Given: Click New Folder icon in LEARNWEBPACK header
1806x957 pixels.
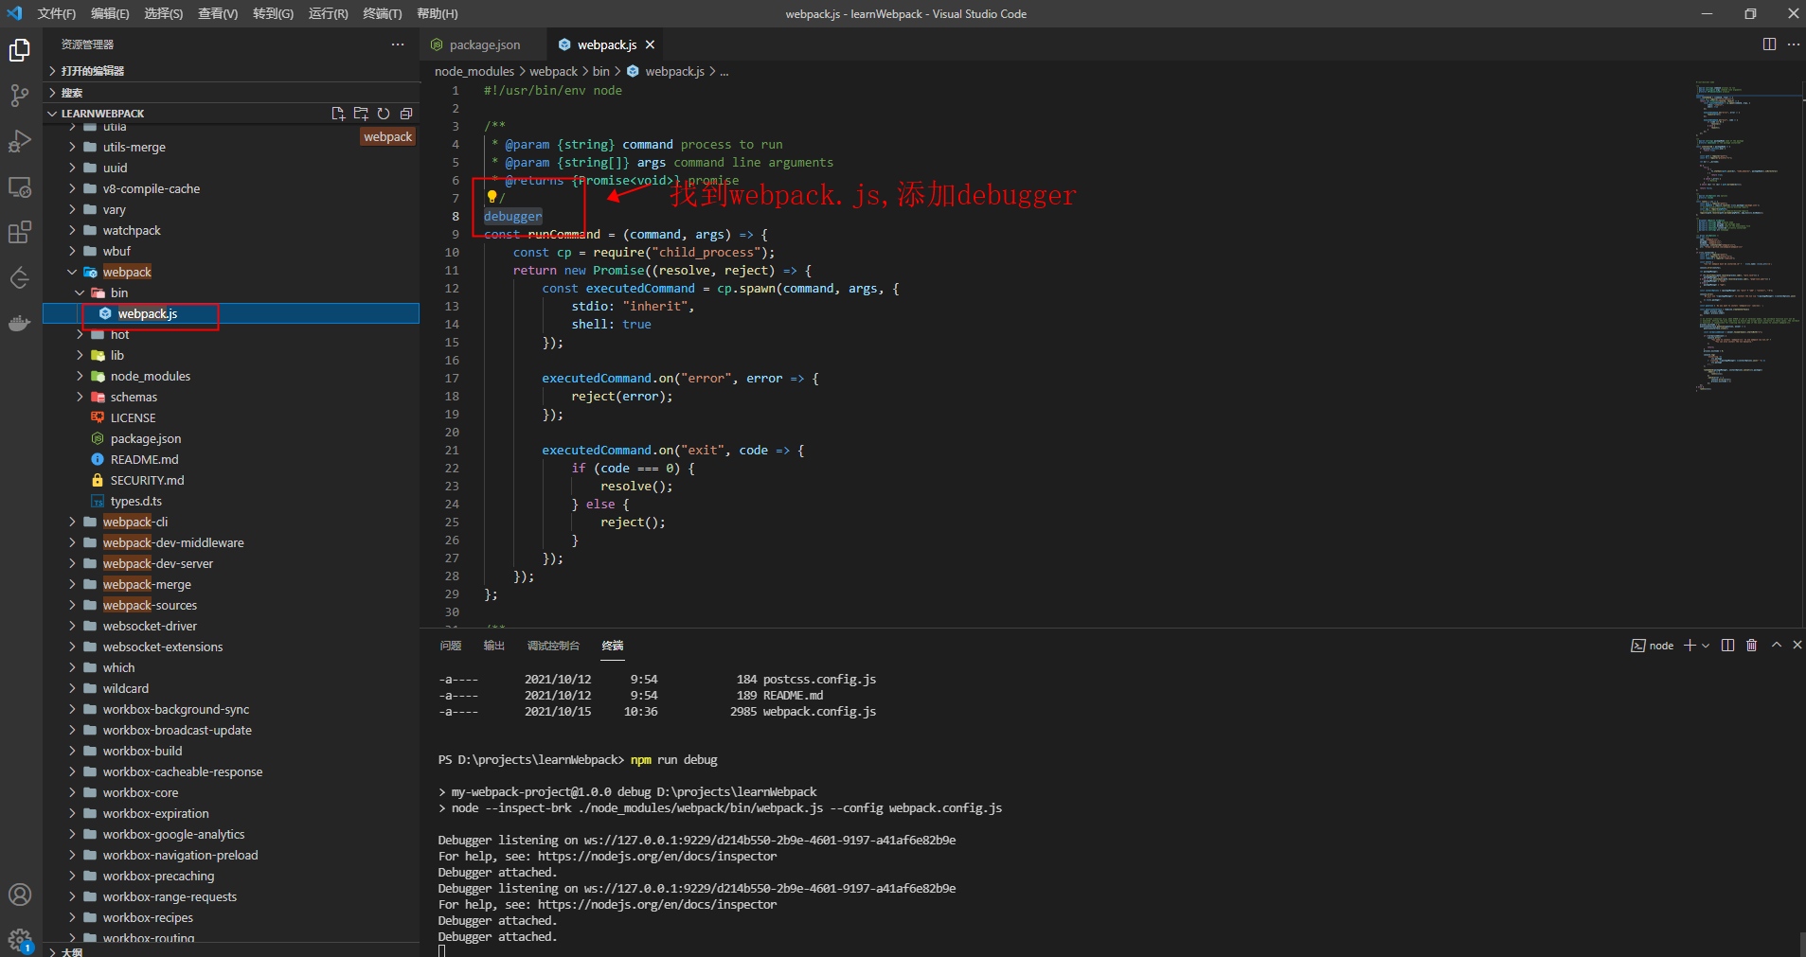Looking at the screenshot, I should click(361, 114).
